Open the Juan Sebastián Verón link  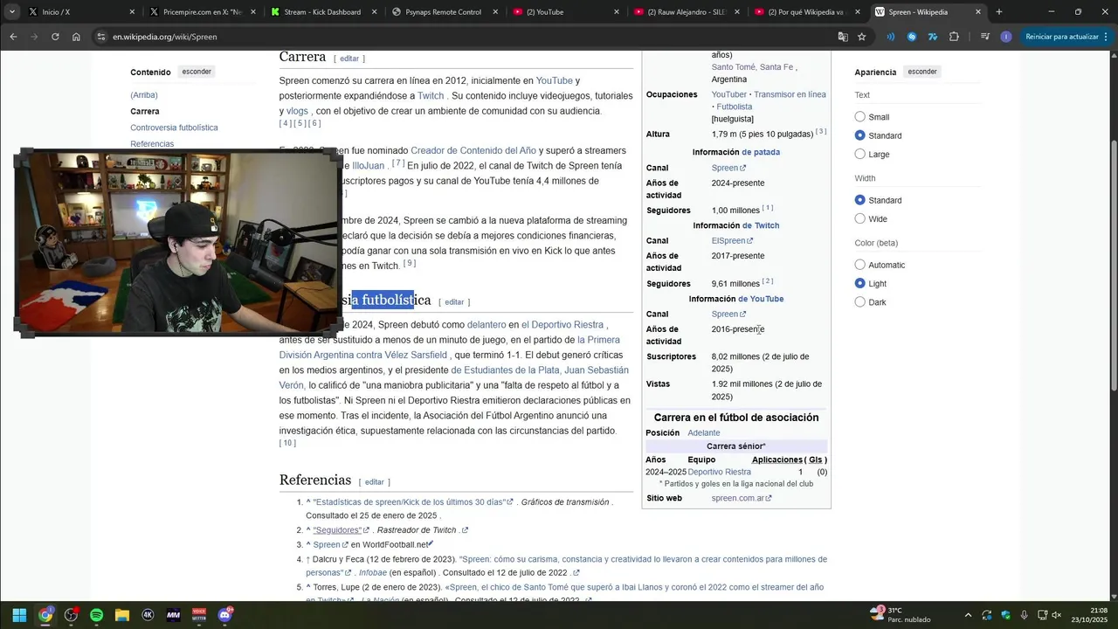point(454,377)
